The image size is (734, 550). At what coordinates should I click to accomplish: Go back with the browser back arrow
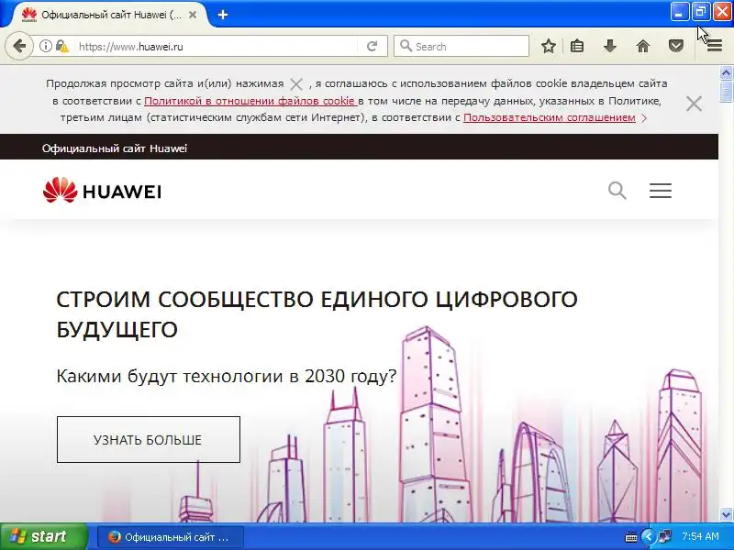[19, 46]
